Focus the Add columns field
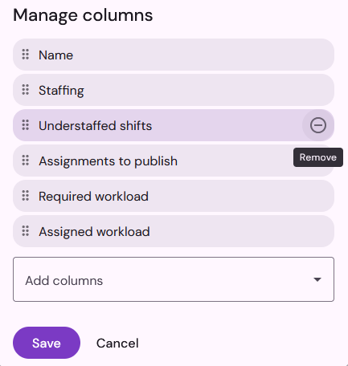 pyautogui.click(x=174, y=279)
